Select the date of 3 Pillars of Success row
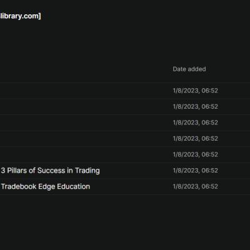The height and width of the screenshot is (250, 250). [x=195, y=171]
